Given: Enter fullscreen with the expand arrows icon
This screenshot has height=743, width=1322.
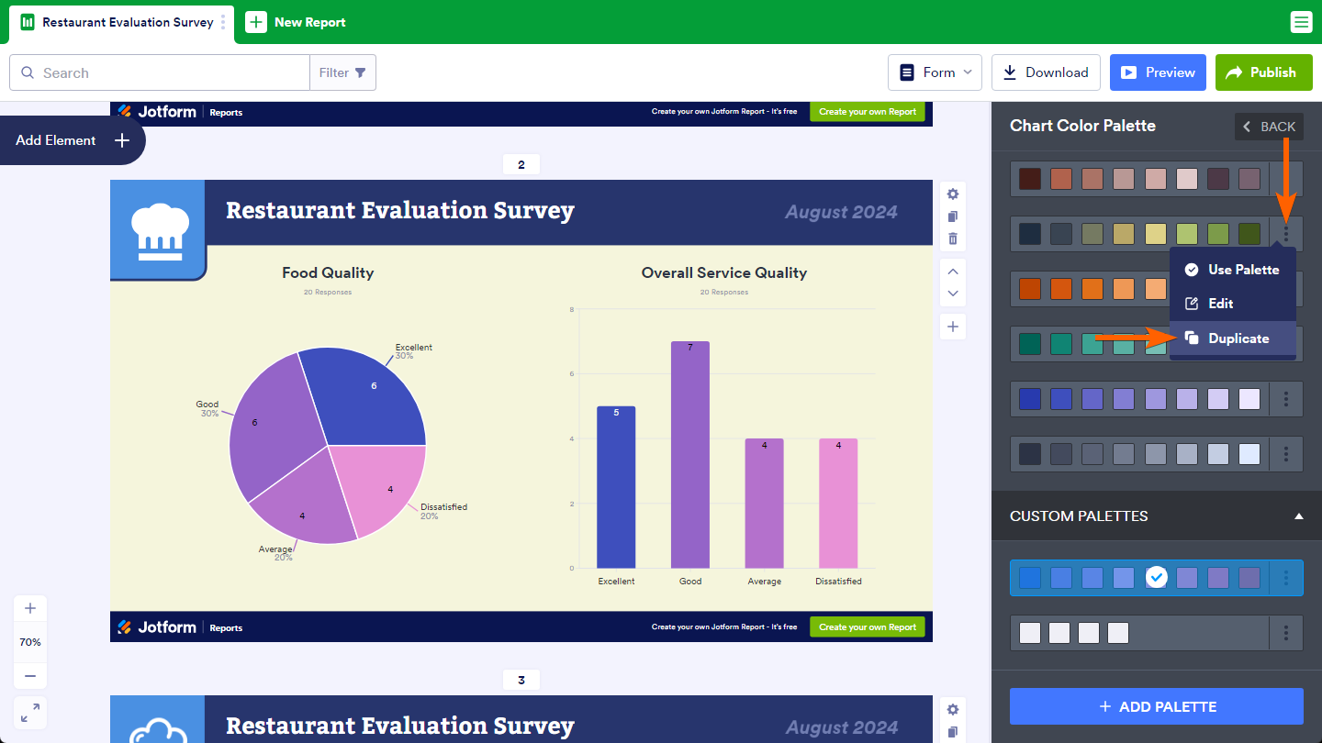Looking at the screenshot, I should (x=30, y=713).
